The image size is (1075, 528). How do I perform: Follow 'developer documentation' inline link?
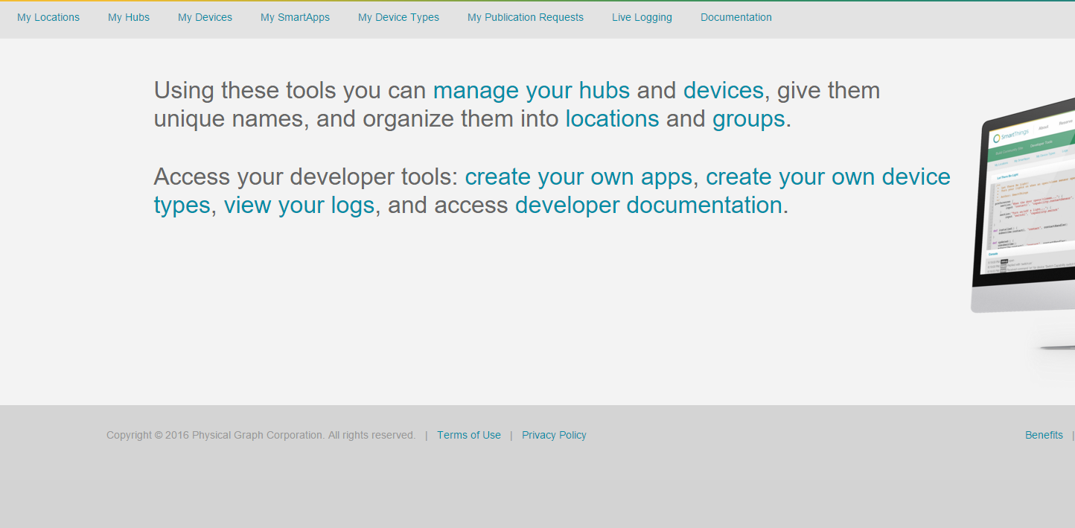[648, 206]
